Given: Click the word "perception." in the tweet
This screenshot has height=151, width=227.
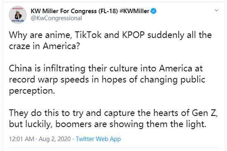Looking at the screenshot, I should pos(32,91).
